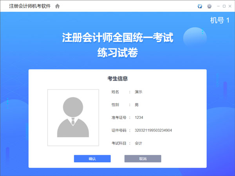Click the home icon in title bar
The width and height of the screenshot is (235, 176).
[x=58, y=6]
